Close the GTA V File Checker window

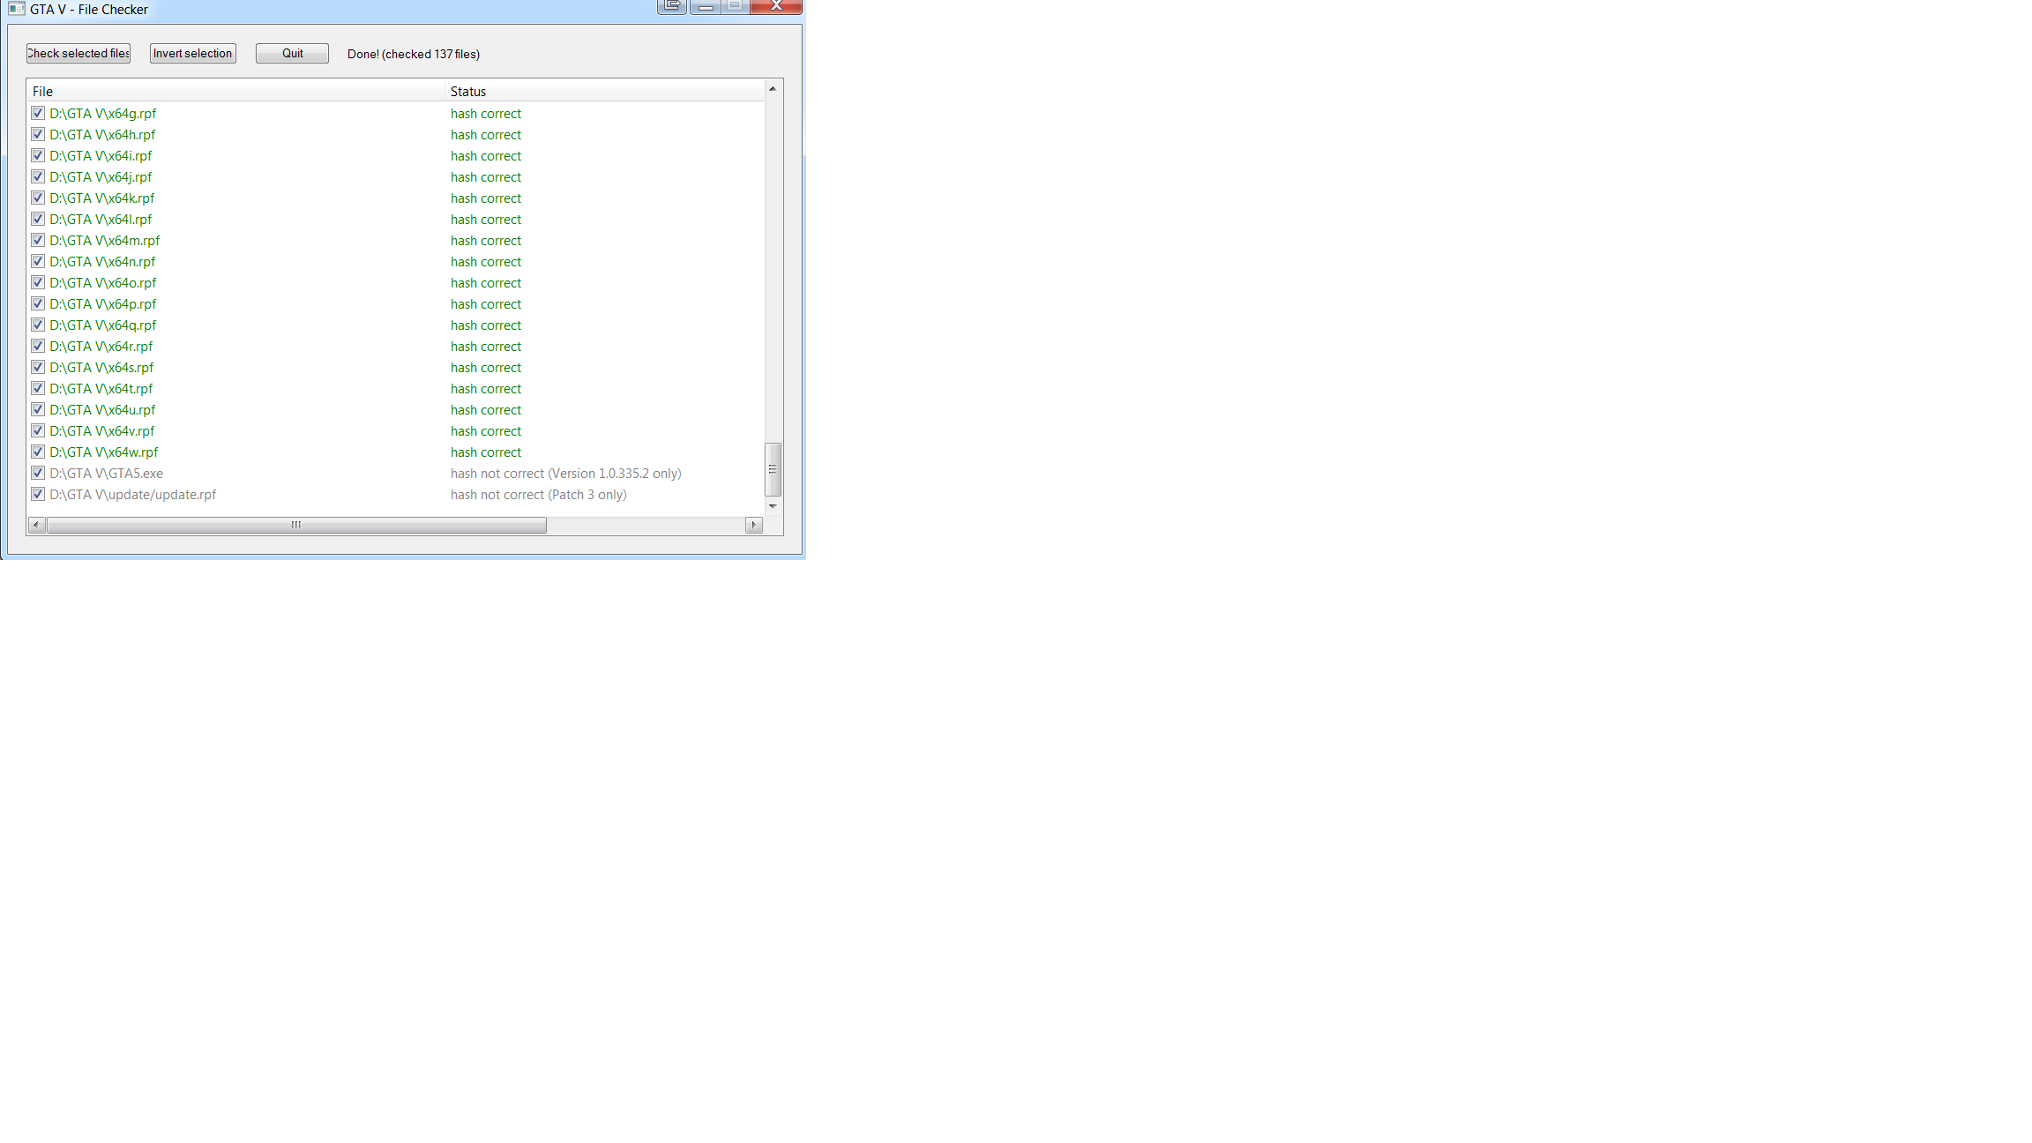point(776,6)
